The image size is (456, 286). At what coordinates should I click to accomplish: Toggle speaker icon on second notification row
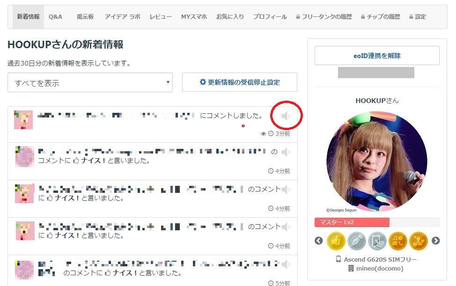point(286,152)
